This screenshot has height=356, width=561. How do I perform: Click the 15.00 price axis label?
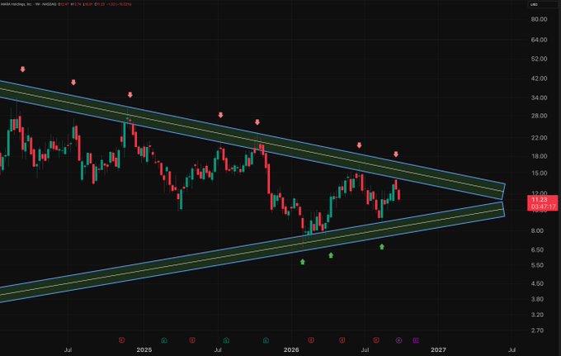coord(540,173)
